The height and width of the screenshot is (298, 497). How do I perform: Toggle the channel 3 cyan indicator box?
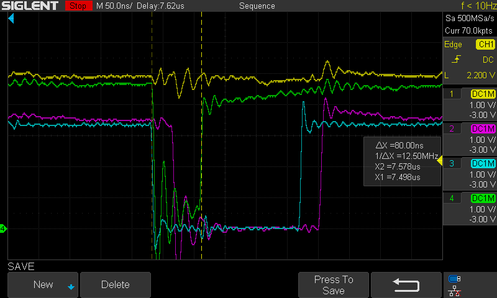pos(483,163)
